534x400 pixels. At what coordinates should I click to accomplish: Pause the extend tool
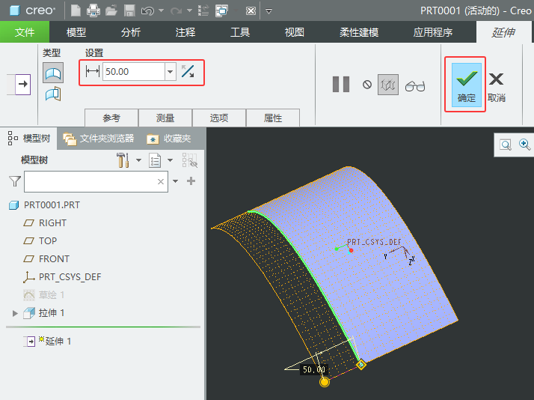pos(341,85)
